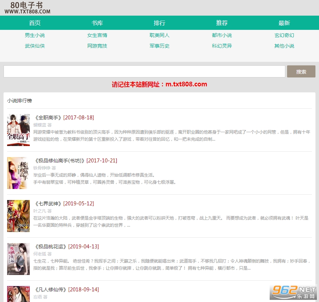This screenshot has width=319, height=302.
Task: Click author name 铁骨铮铮 著
Action: click(45, 168)
